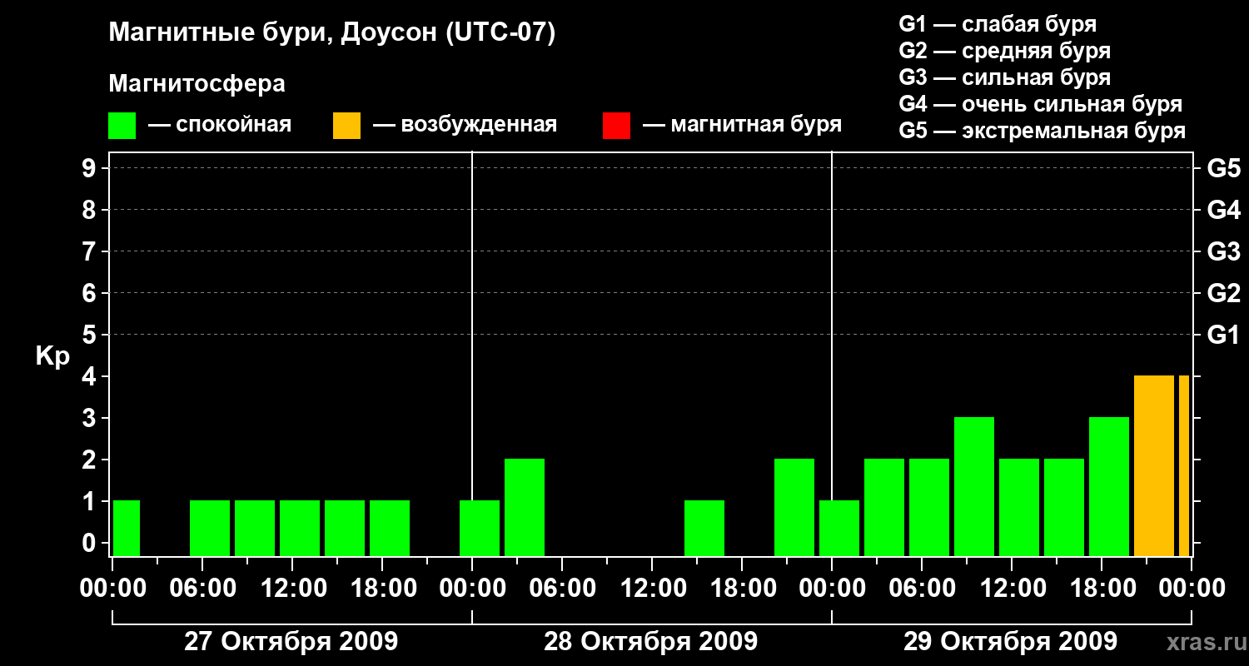Click the 'G1 — слабая буря' description
The width and height of the screenshot is (1249, 666).
[x=998, y=23]
